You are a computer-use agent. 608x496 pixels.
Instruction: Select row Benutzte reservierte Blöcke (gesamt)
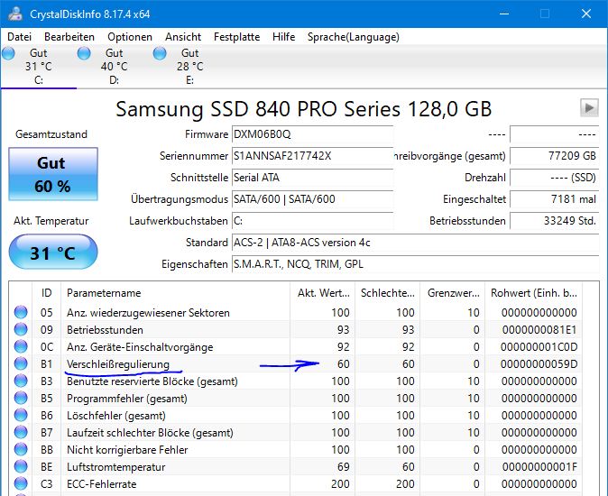pyautogui.click(x=296, y=381)
